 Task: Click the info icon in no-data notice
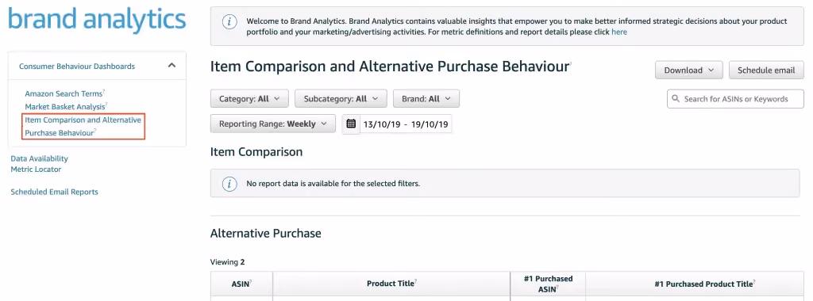(x=229, y=183)
